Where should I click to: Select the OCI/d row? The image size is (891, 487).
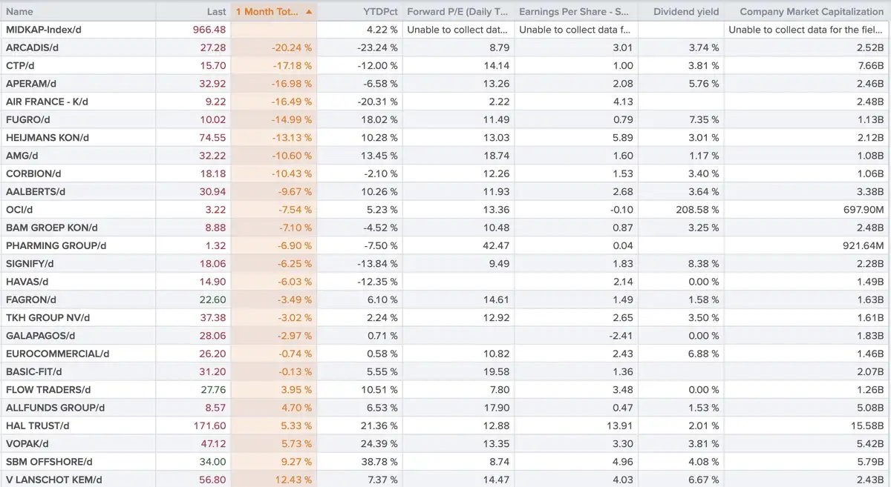tap(446, 209)
